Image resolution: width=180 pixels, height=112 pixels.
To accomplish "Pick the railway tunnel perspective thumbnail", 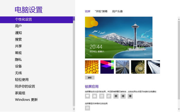I will 122,67.
